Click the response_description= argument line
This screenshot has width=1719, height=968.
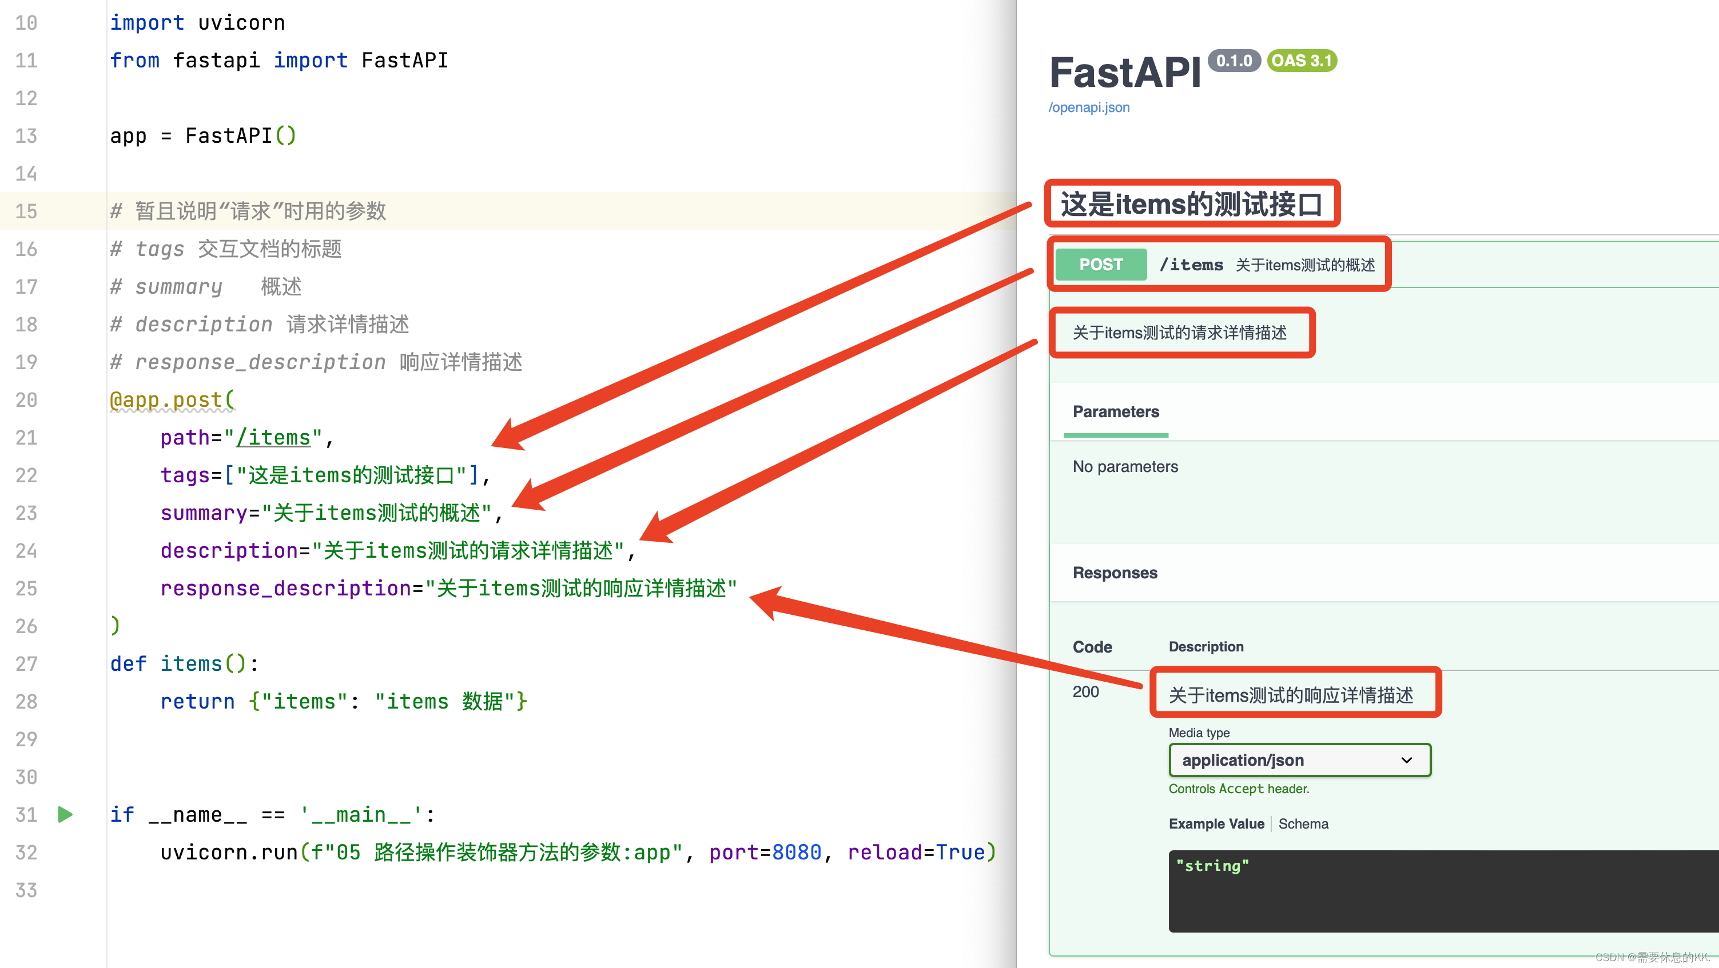pos(448,589)
